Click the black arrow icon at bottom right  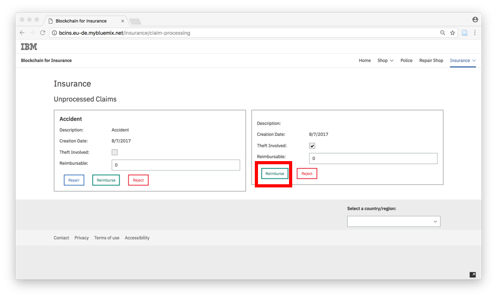[x=473, y=274]
